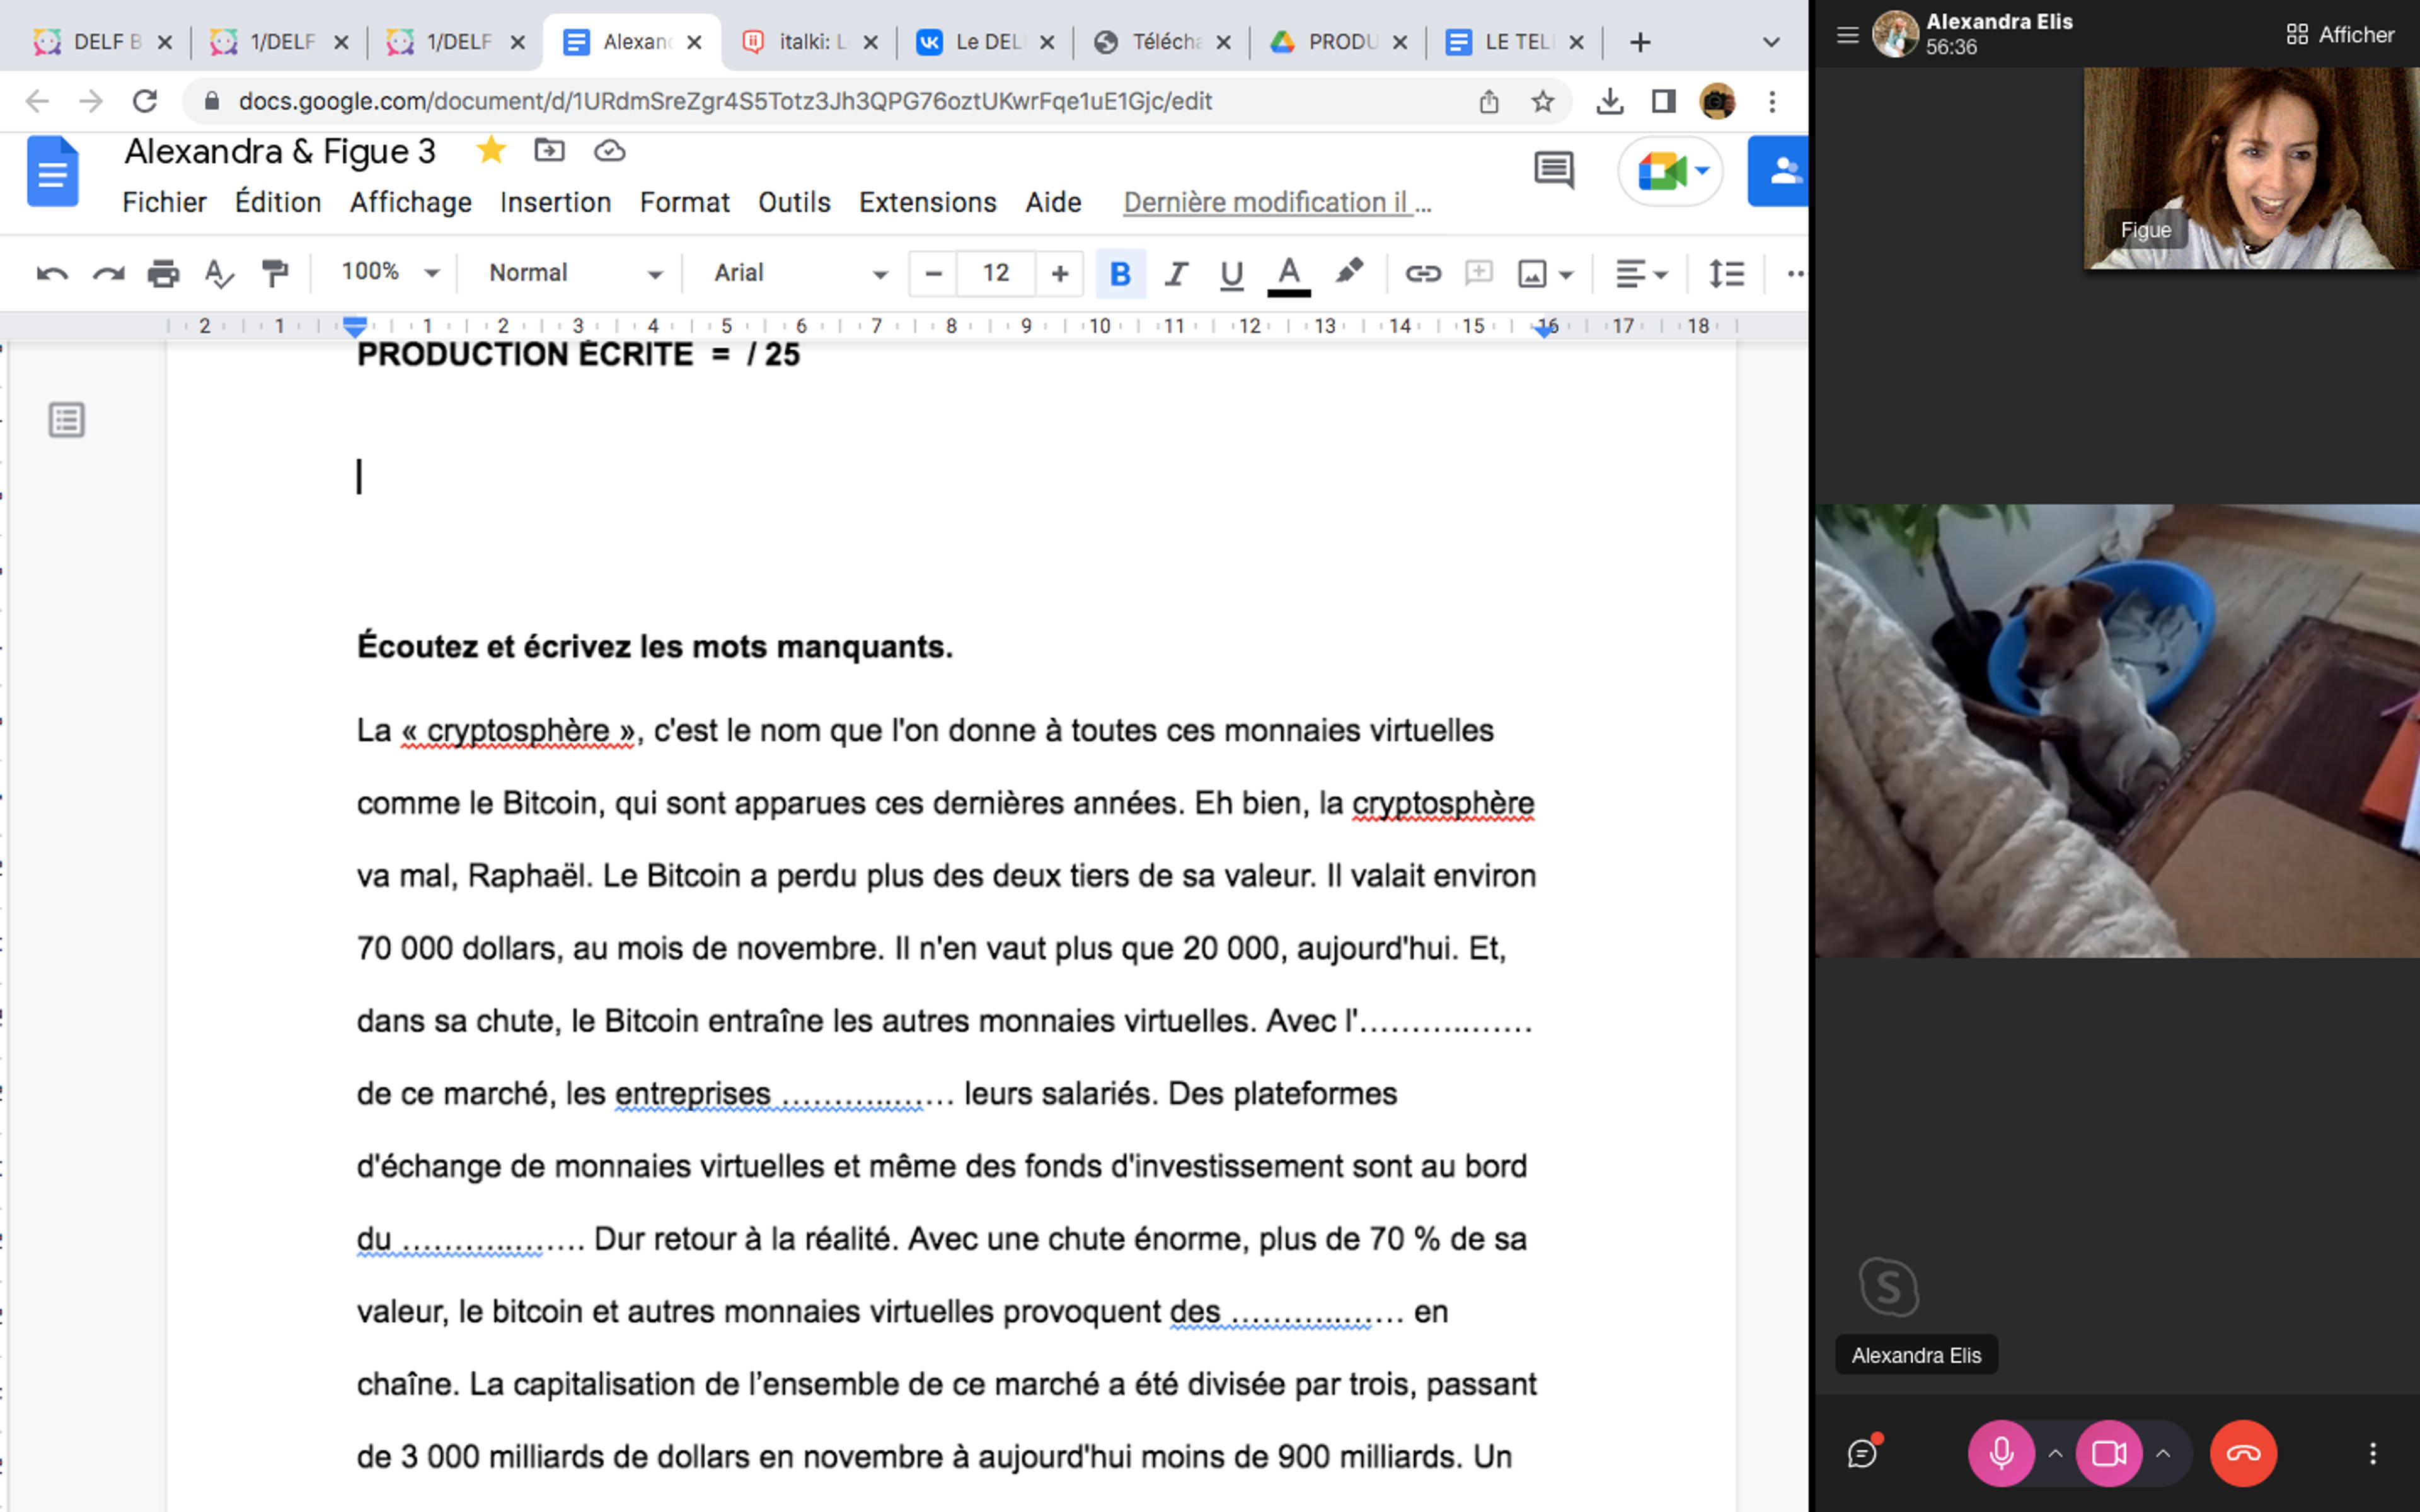The height and width of the screenshot is (1512, 2420).
Task: Insert an image with the image icon
Action: tap(1532, 273)
